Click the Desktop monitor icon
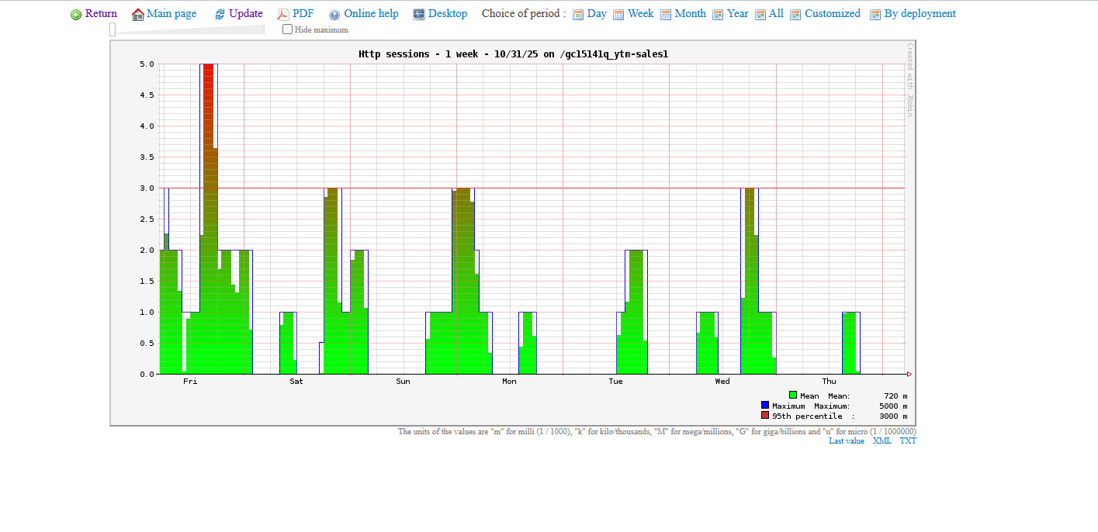Screen dimensions: 1098x532 (419, 14)
